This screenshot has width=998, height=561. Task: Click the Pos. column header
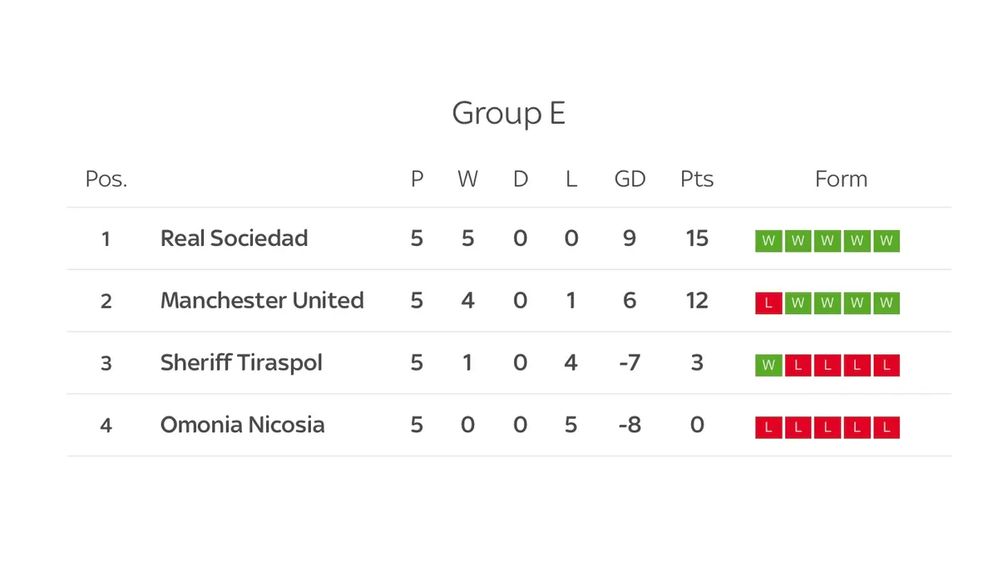pos(106,179)
